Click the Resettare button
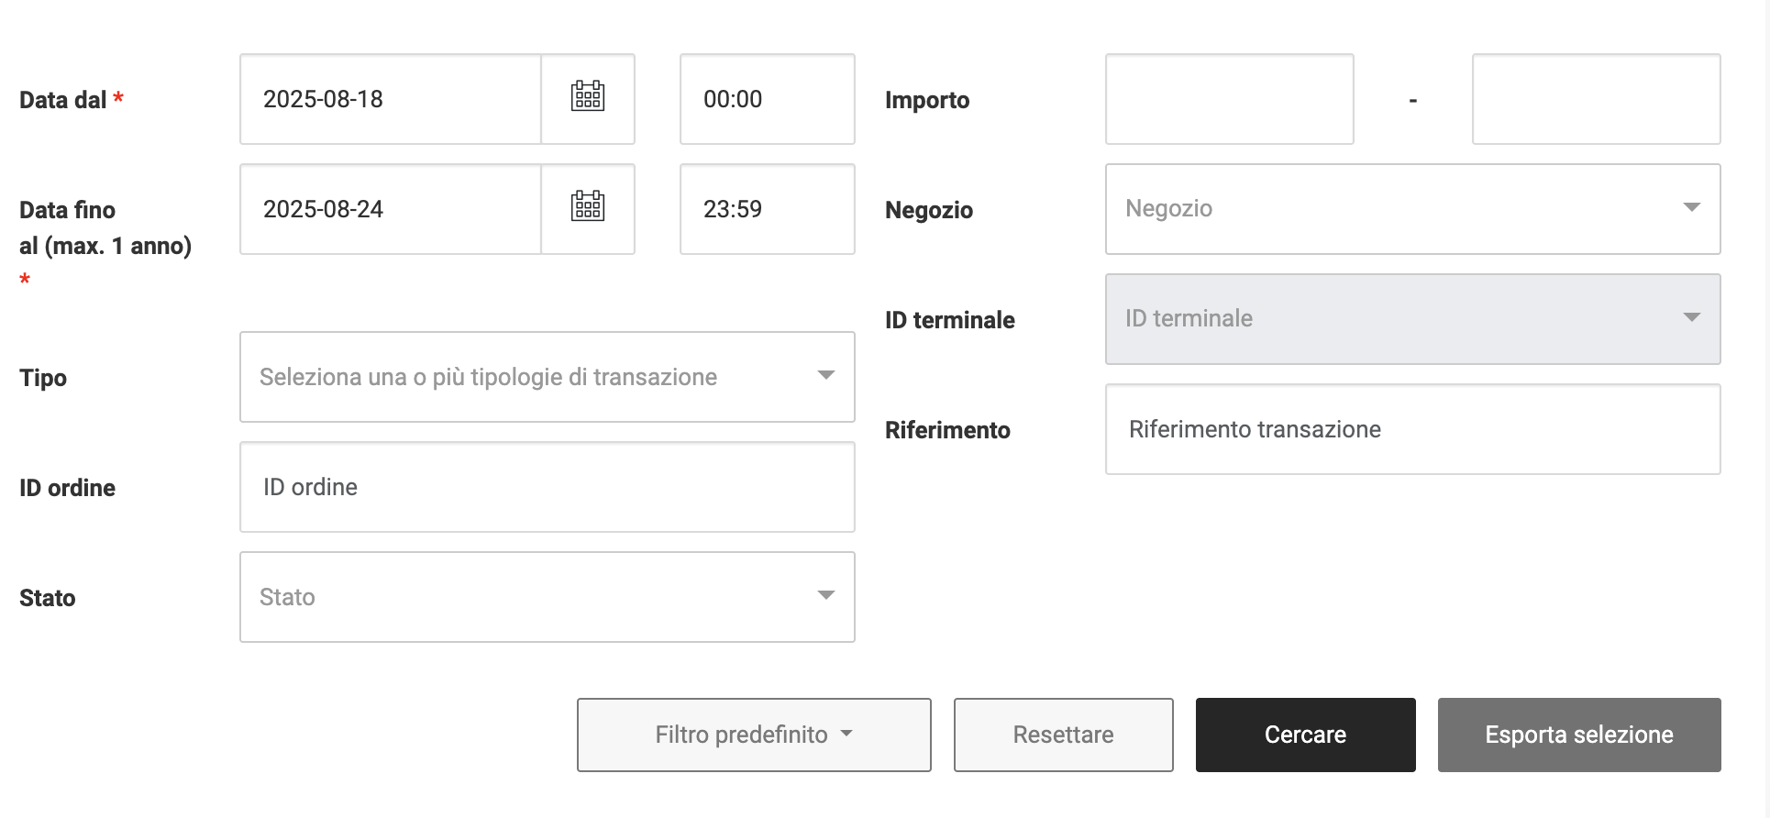This screenshot has width=1770, height=818. [1064, 735]
